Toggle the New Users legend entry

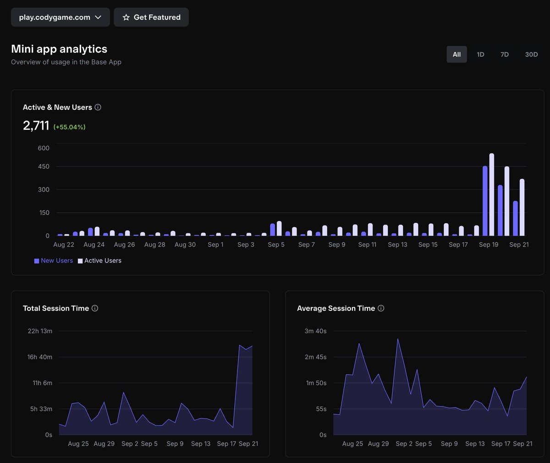coord(54,260)
